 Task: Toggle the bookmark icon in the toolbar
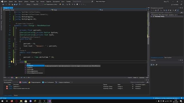tap(77, 5)
